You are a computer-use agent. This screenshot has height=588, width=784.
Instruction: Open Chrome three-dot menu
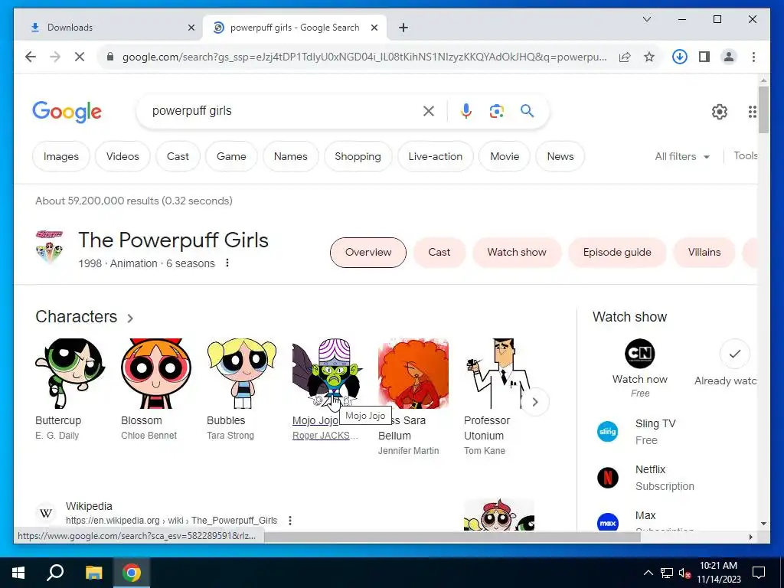753,57
